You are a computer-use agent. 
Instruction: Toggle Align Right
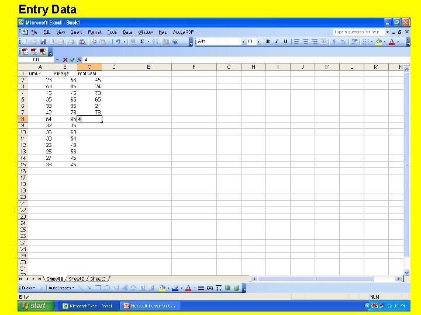tap(315, 42)
